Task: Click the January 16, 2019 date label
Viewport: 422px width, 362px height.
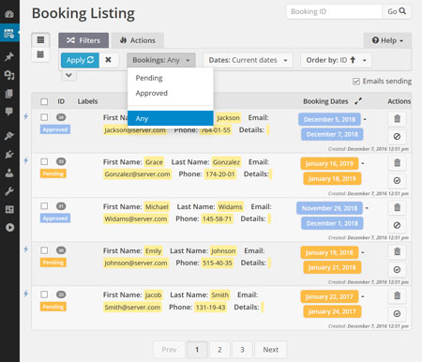Action: 329,163
